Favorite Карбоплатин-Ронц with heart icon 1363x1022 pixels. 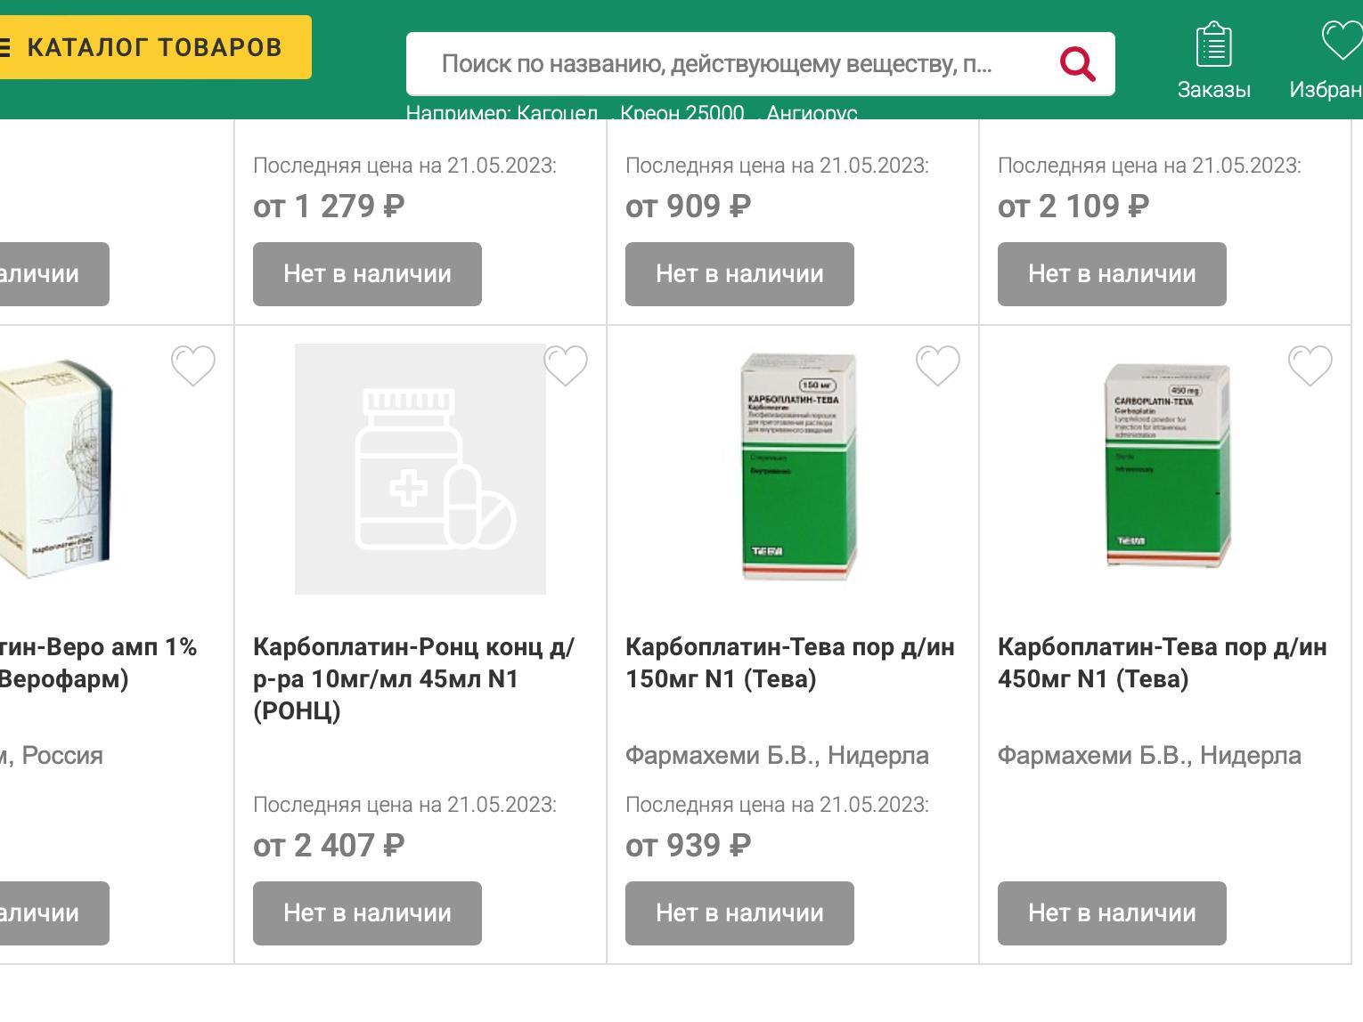point(566,366)
